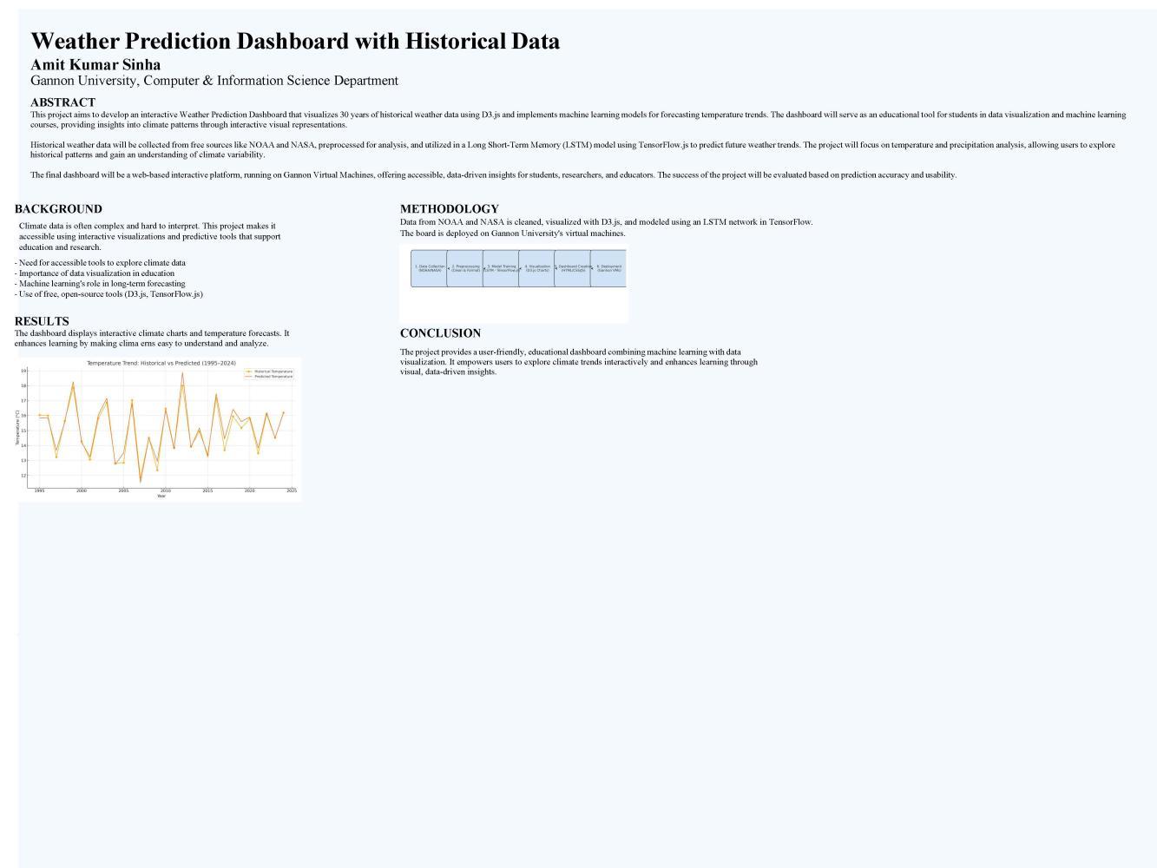Click the 'ABSTRACT' heading

point(62,102)
